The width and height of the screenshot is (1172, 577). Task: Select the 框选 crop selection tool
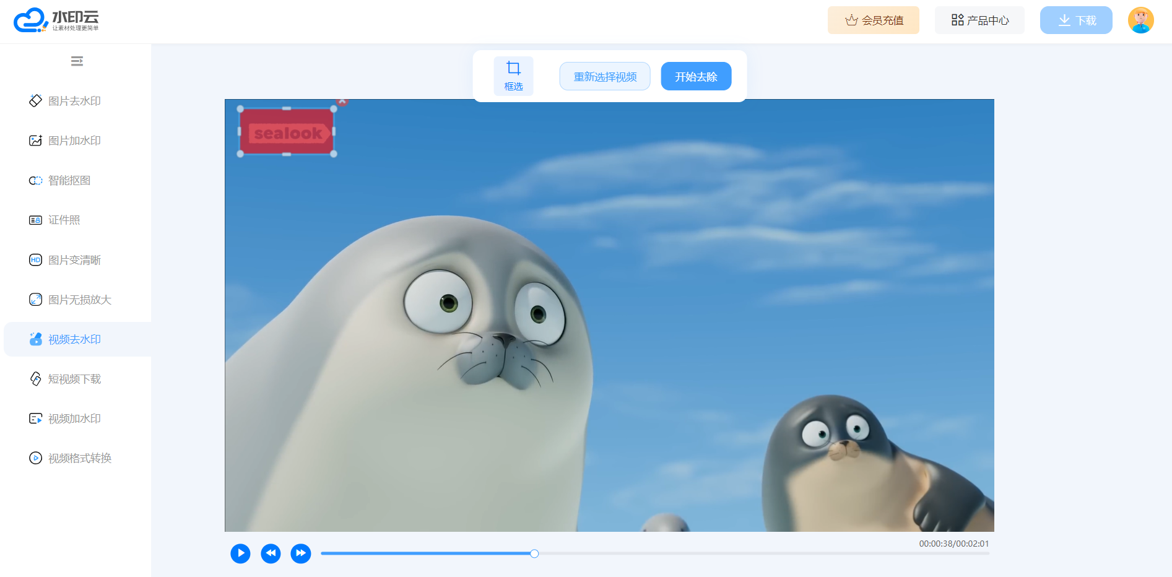tap(513, 76)
